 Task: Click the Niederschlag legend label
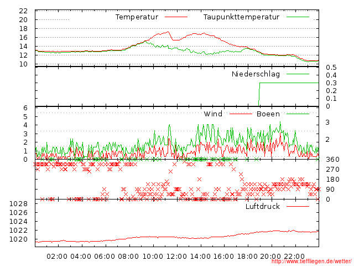pos(256,74)
